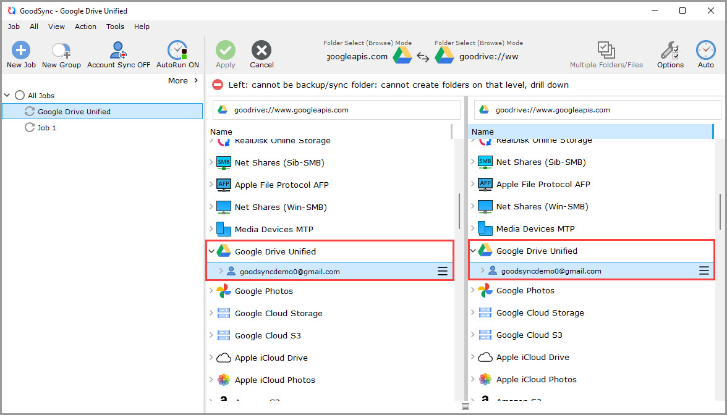Image resolution: width=727 pixels, height=415 pixels.
Task: Select Job 1 in the job list
Action: click(47, 127)
